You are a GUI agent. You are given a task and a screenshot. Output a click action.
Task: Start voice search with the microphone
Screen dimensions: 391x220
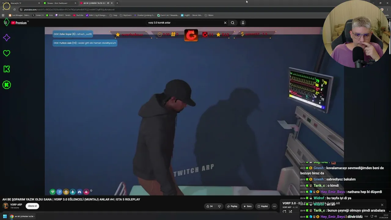coord(243,23)
